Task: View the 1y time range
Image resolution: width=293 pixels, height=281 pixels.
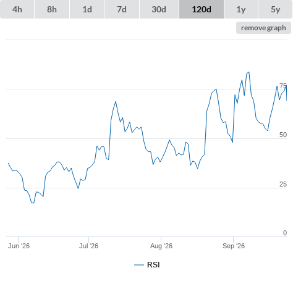Action: click(x=241, y=9)
